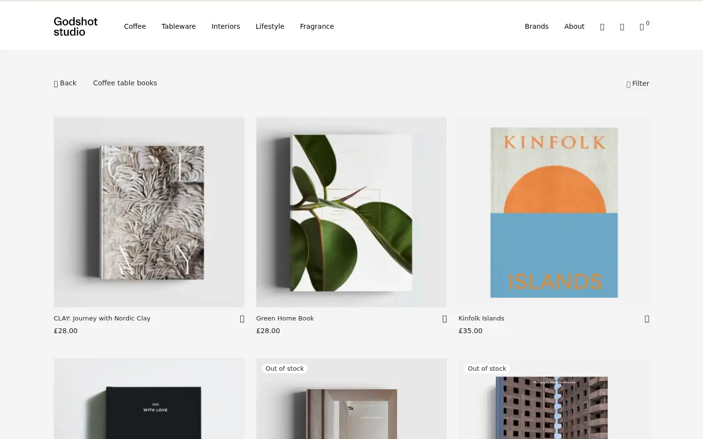Open the Godshot studio homepage logo
The image size is (703, 439).
[76, 26]
